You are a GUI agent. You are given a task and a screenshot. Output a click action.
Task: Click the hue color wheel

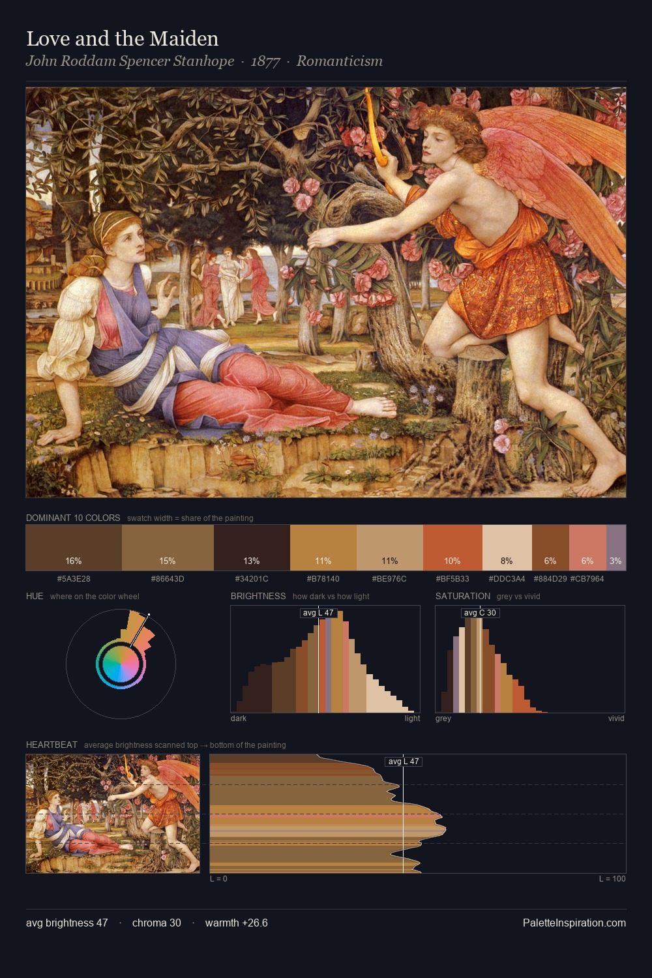tap(121, 664)
